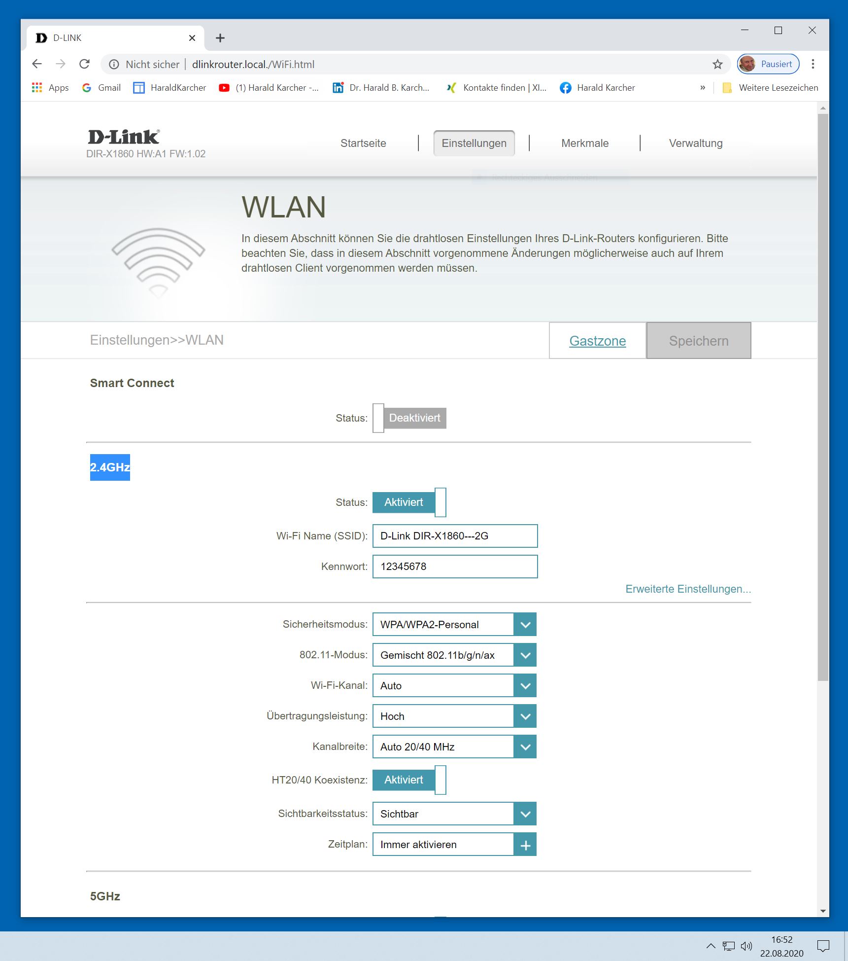This screenshot has height=961, width=848.
Task: Open the Xing Kontakte finden bookmark
Action: pos(496,88)
